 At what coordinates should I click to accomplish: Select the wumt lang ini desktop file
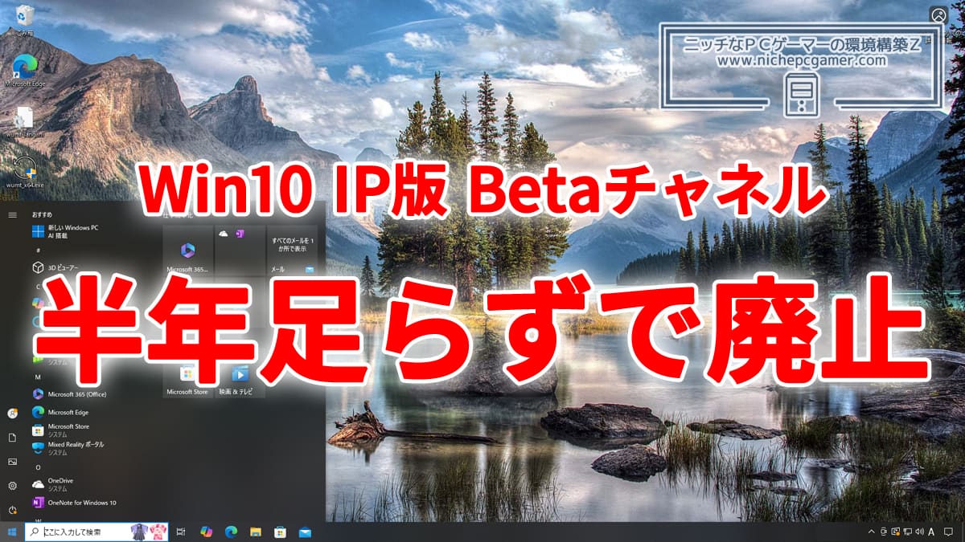(x=25, y=120)
